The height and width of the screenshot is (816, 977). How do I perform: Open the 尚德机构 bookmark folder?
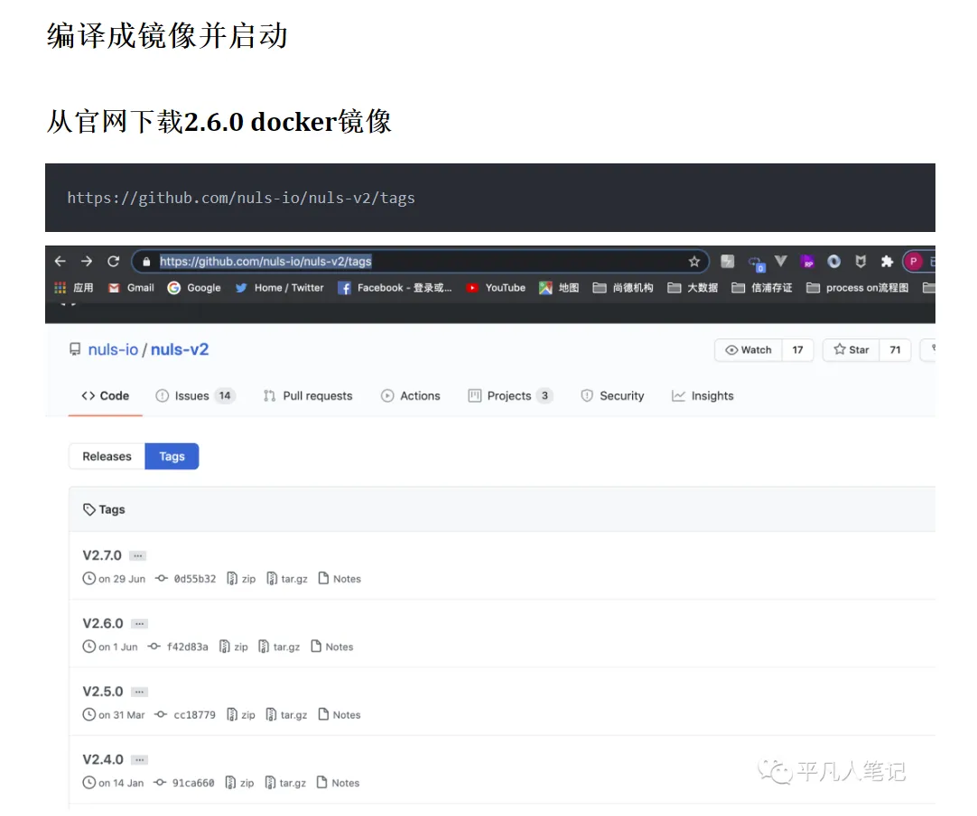(x=623, y=288)
